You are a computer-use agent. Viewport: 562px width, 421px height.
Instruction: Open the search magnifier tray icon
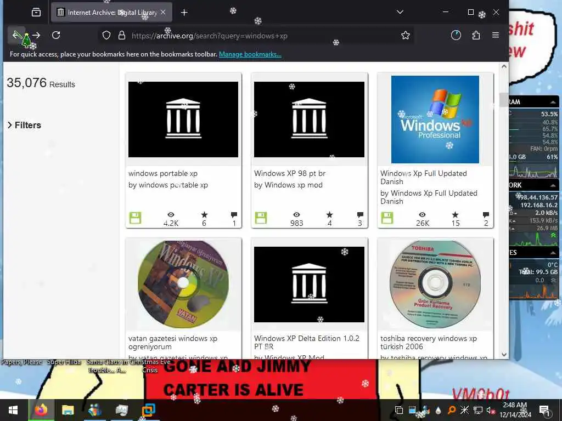(x=452, y=410)
